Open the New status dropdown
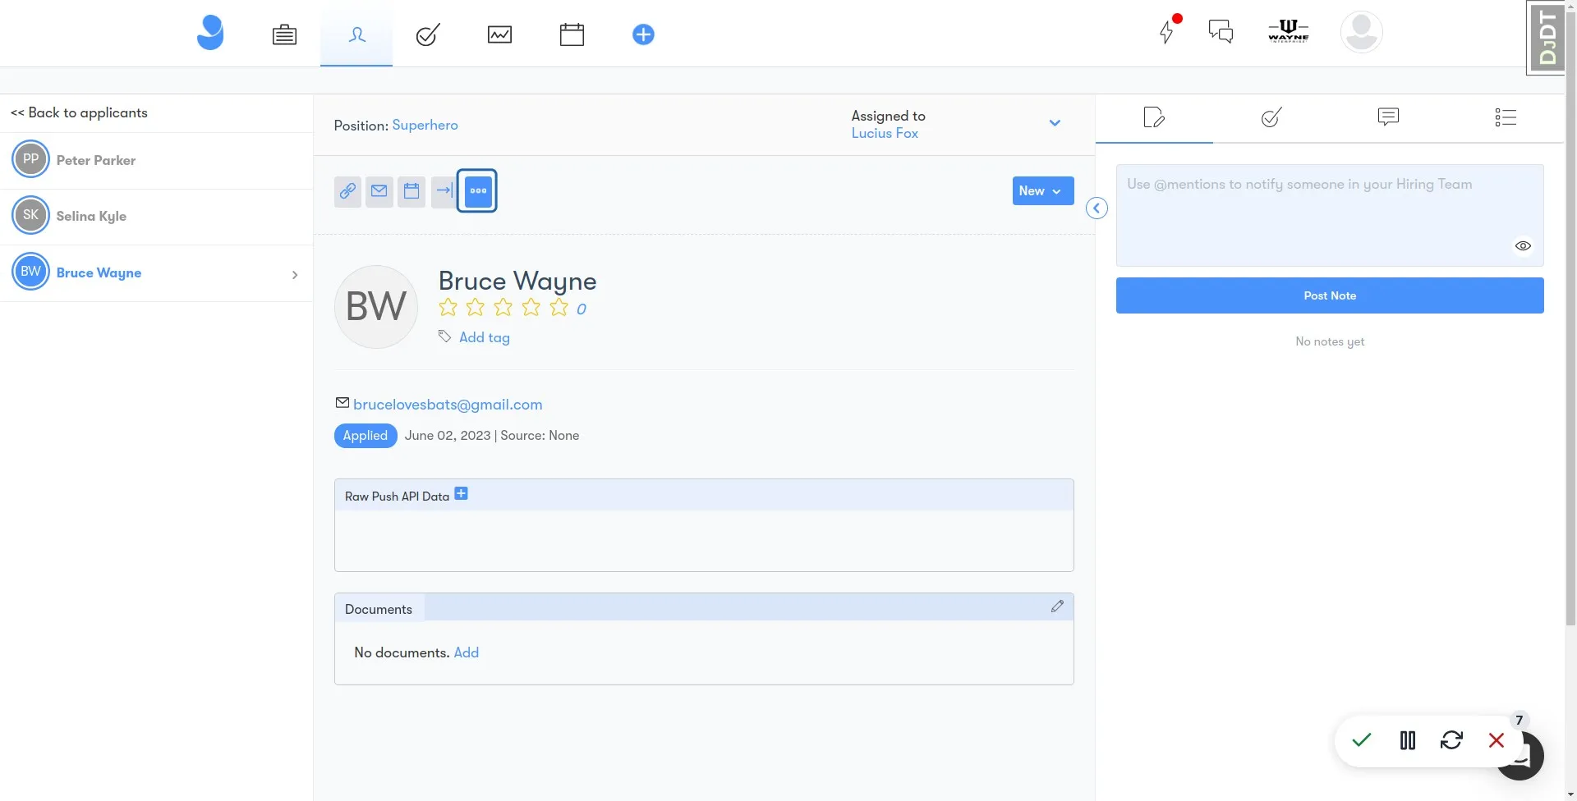Image resolution: width=1577 pixels, height=801 pixels. point(1043,191)
